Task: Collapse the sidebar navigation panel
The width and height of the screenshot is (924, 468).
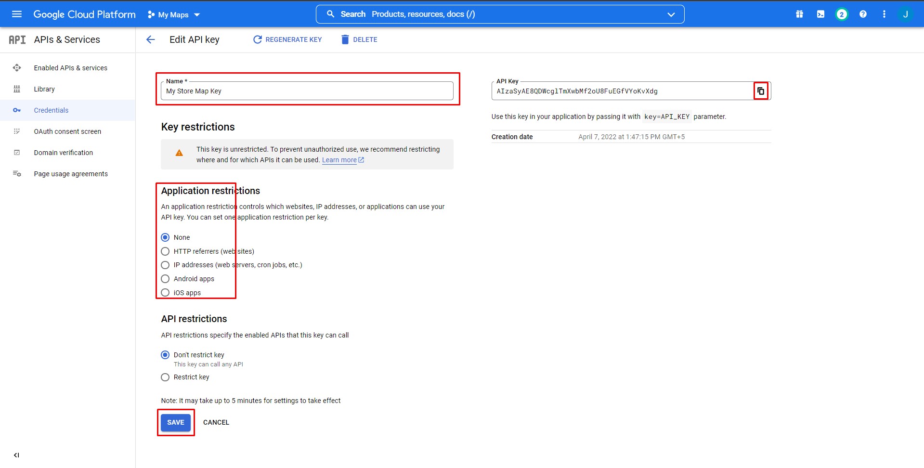Action: pos(16,455)
